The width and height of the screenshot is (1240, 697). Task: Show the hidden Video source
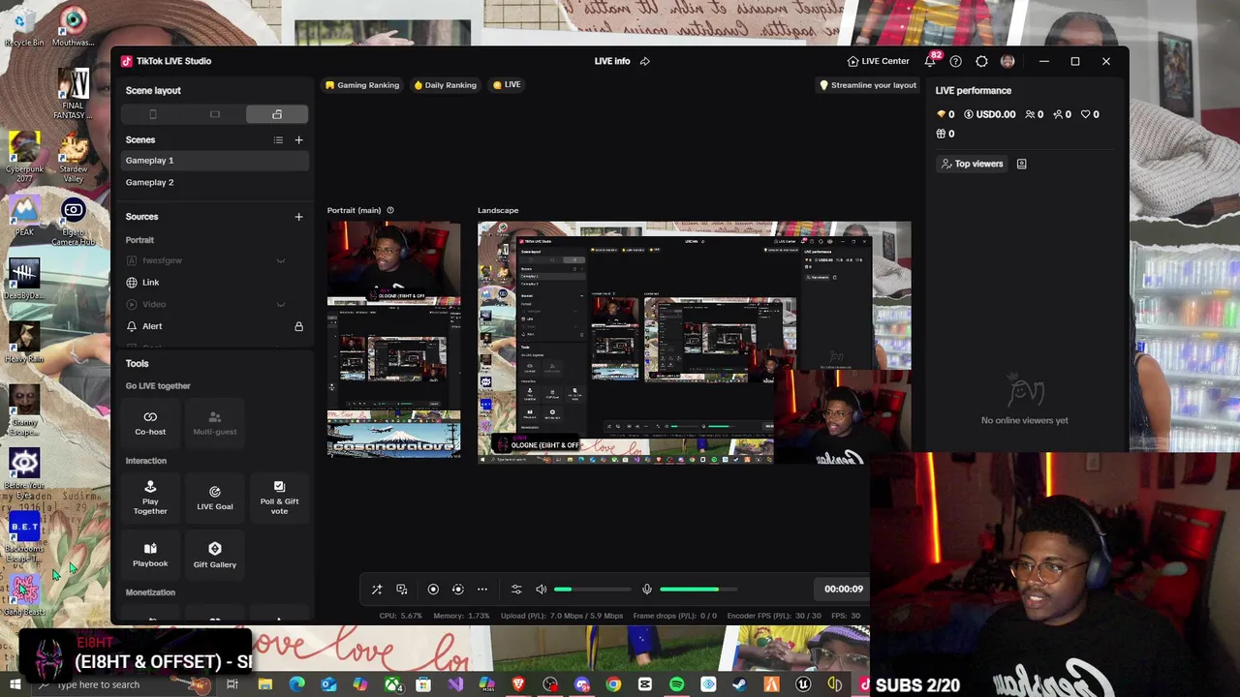pyautogui.click(x=281, y=304)
